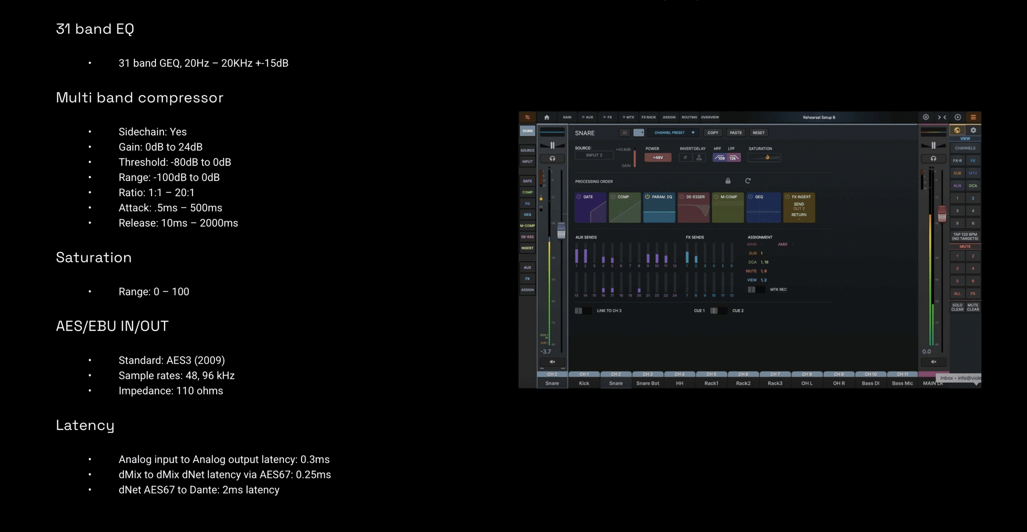Open the Channel Preset dropdown
The image size is (1027, 532).
point(674,133)
